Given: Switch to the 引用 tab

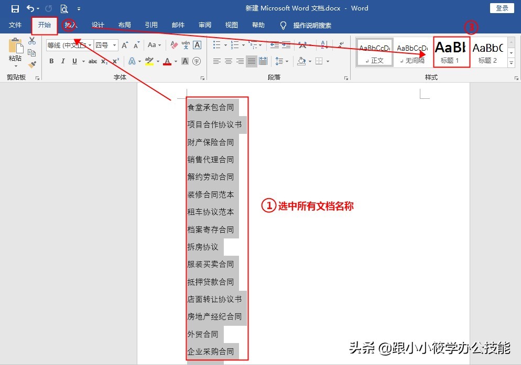Looking at the screenshot, I should click(151, 25).
